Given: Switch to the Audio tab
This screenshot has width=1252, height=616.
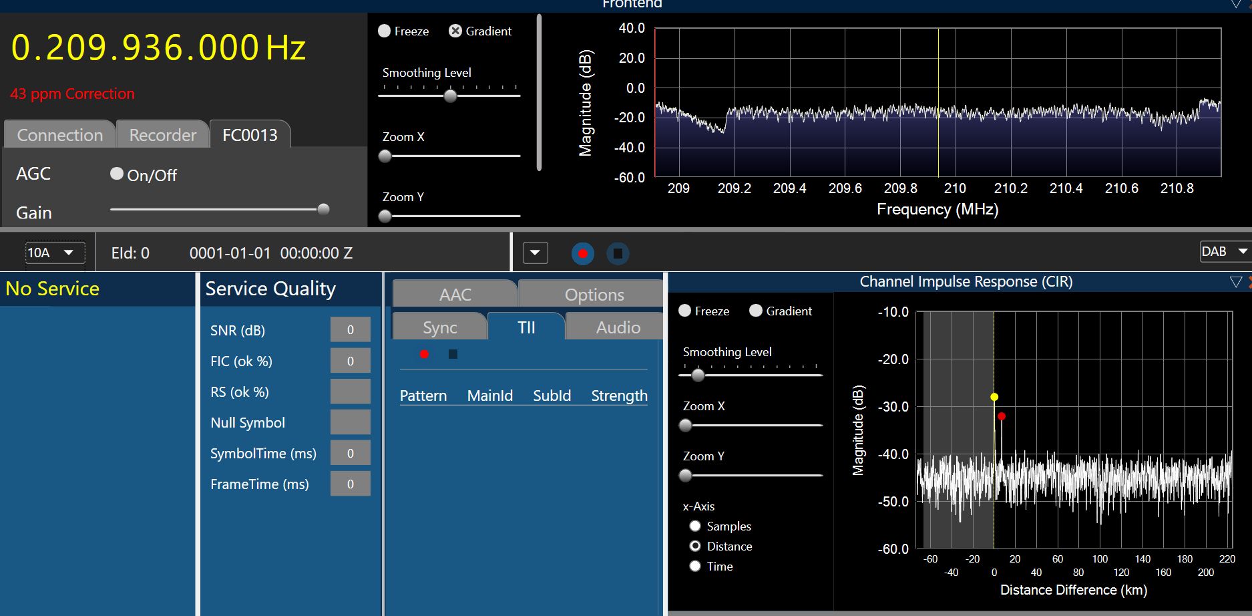Looking at the screenshot, I should 618,327.
